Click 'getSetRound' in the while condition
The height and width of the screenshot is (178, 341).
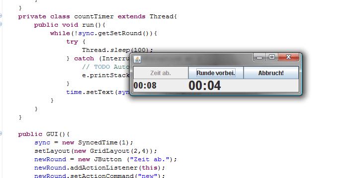tap(120, 33)
